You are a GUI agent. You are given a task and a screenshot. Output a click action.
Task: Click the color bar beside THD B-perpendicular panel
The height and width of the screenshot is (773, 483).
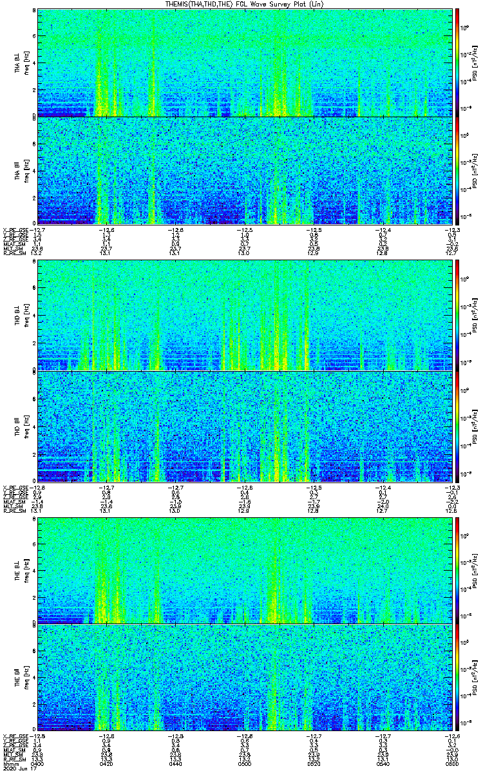(x=457, y=316)
